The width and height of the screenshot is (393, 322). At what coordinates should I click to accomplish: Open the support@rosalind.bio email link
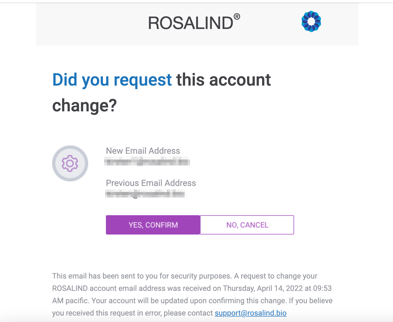(x=251, y=313)
